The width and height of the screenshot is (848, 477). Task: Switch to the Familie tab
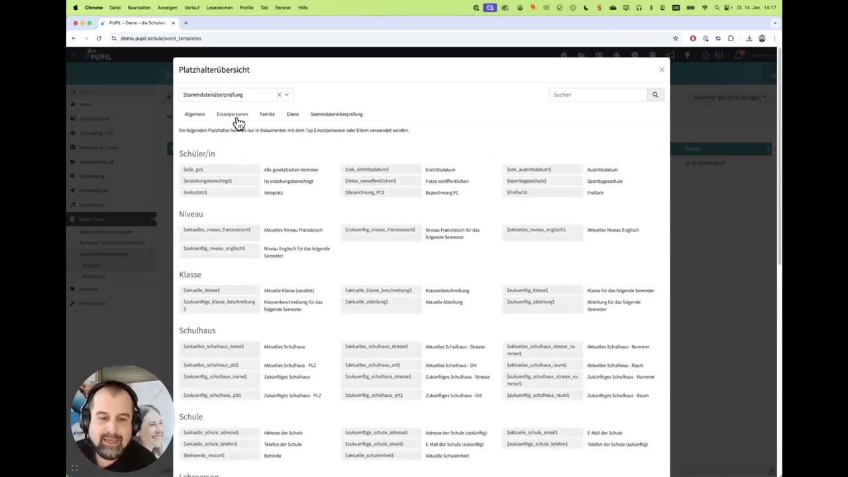[267, 114]
